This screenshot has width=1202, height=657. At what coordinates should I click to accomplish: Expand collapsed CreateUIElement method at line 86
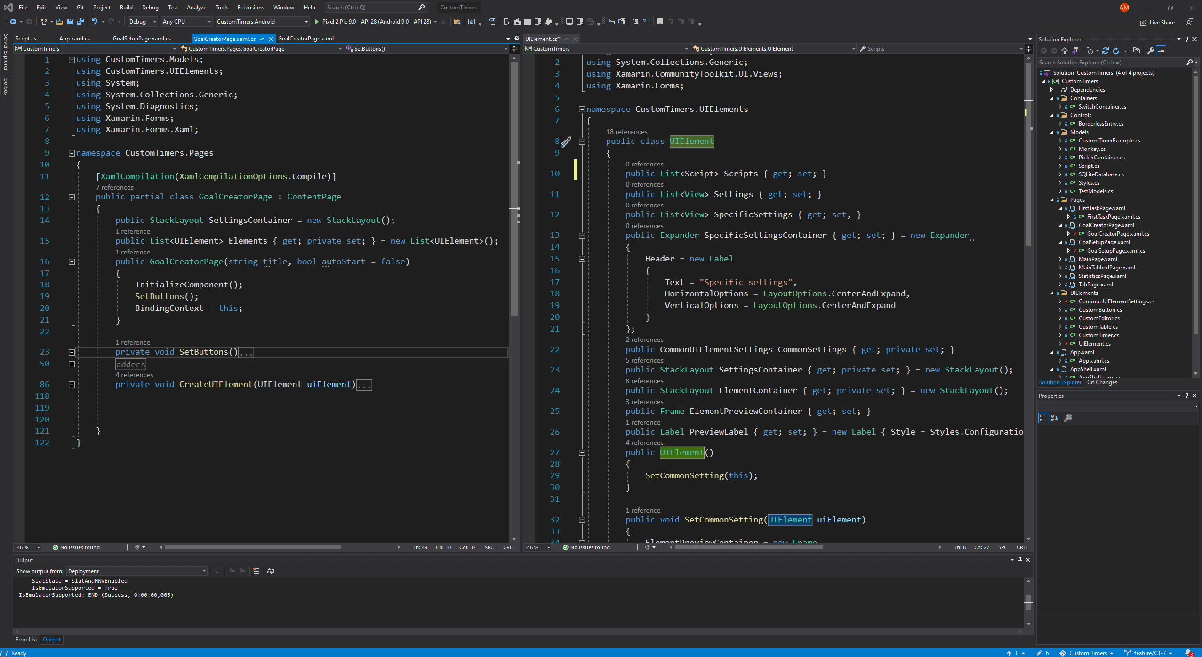[x=72, y=385]
